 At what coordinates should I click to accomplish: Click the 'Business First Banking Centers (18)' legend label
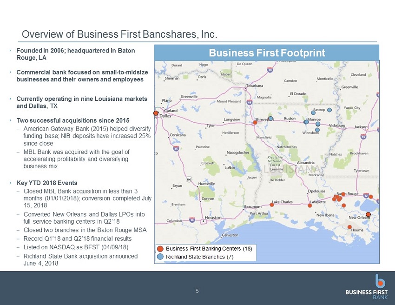point(209,249)
